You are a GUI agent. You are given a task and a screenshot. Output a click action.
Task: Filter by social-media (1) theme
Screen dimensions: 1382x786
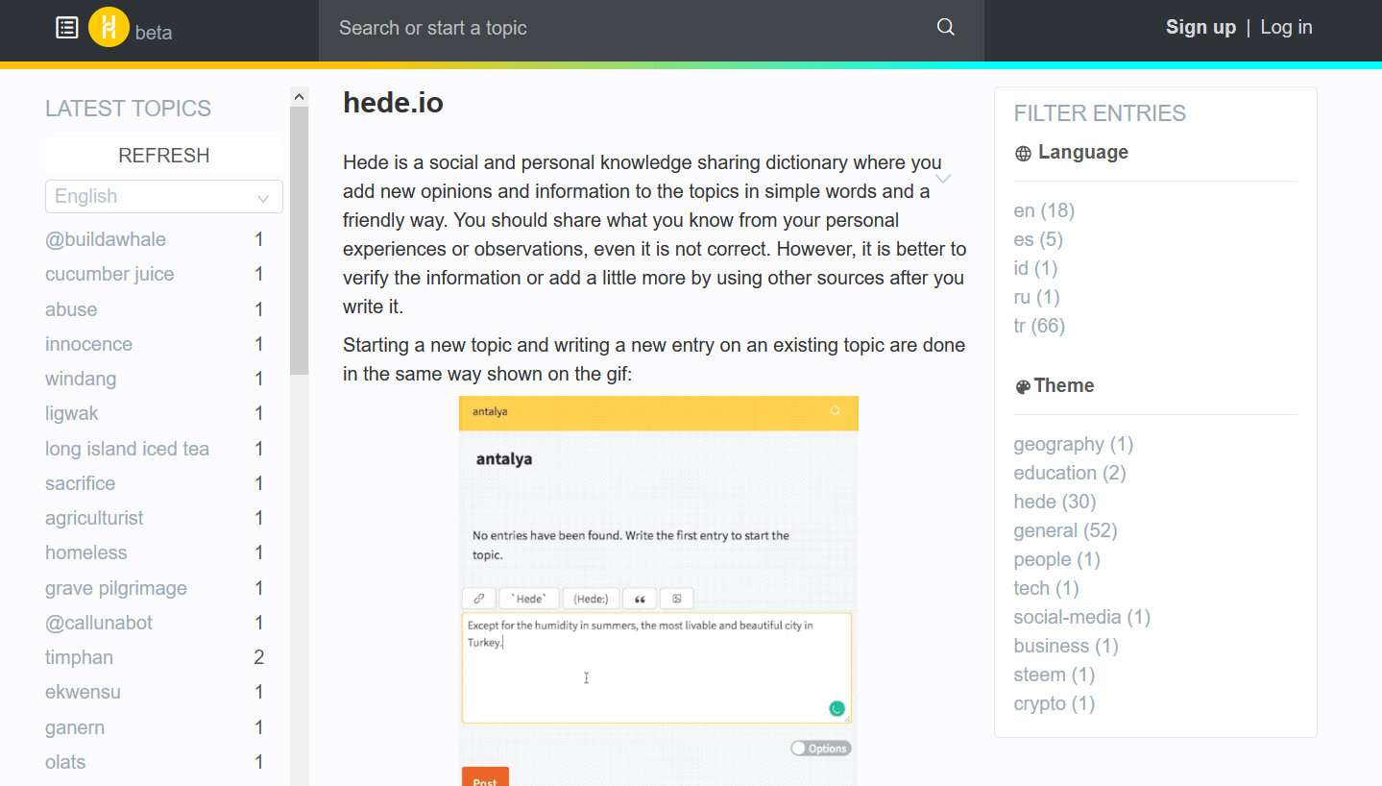(1082, 617)
